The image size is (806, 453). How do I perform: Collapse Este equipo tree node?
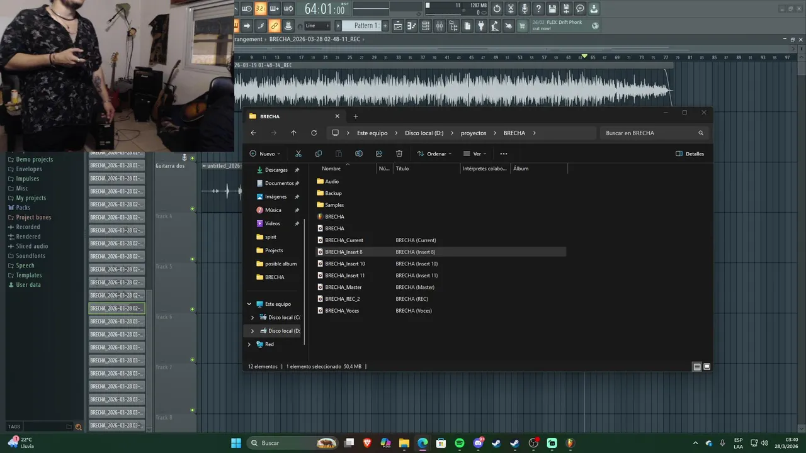pyautogui.click(x=249, y=304)
